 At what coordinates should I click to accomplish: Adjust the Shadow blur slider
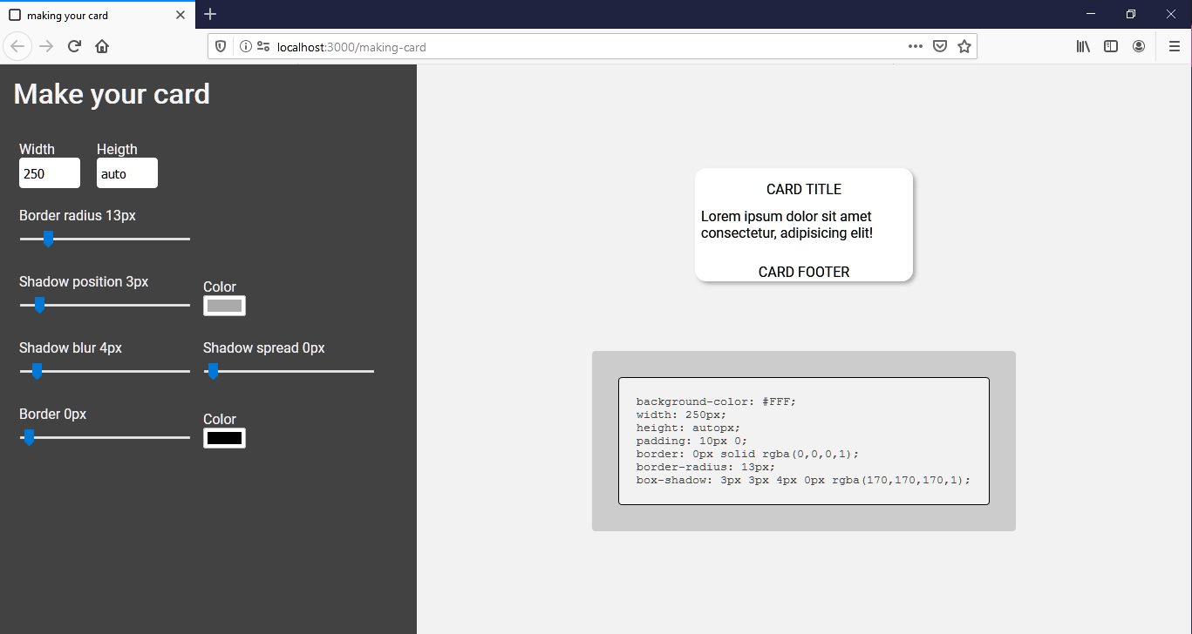[x=105, y=371]
